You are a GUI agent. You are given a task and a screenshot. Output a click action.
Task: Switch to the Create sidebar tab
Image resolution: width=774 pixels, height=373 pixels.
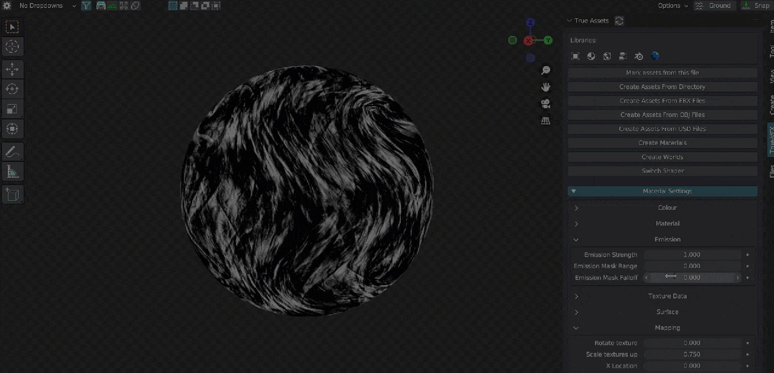point(770,104)
